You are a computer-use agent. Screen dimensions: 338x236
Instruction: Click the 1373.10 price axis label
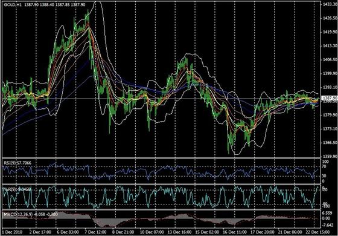click(330, 128)
